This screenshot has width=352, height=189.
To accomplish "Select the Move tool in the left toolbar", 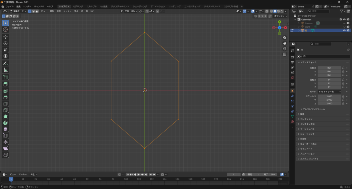I will click(x=5, y=36).
